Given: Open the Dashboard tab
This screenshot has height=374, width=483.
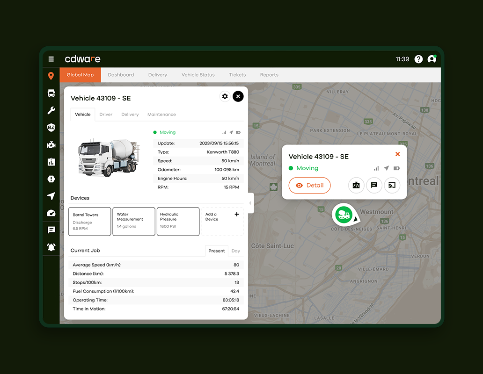Looking at the screenshot, I should [x=121, y=75].
